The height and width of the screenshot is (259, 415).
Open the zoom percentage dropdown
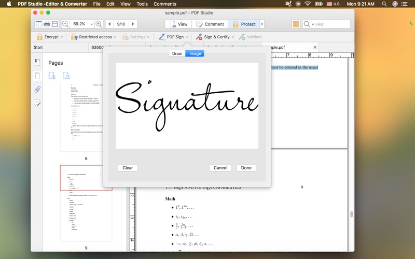point(92,24)
